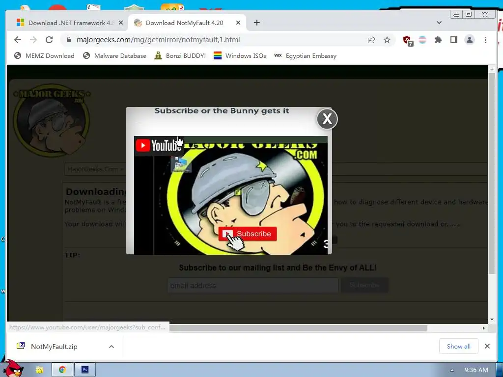This screenshot has height=377, width=503.
Task: Close the Download NotMyFault 4.20 tab
Action: (x=238, y=23)
